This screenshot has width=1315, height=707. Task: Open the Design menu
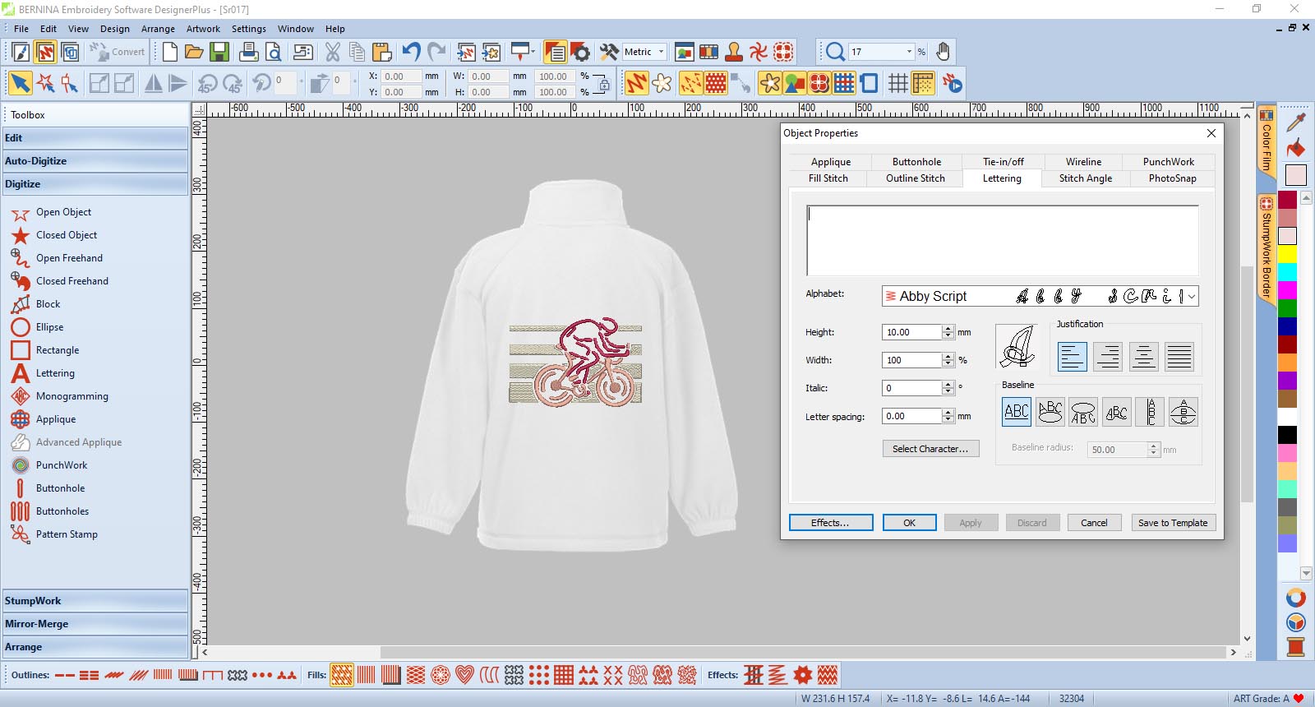coord(115,29)
